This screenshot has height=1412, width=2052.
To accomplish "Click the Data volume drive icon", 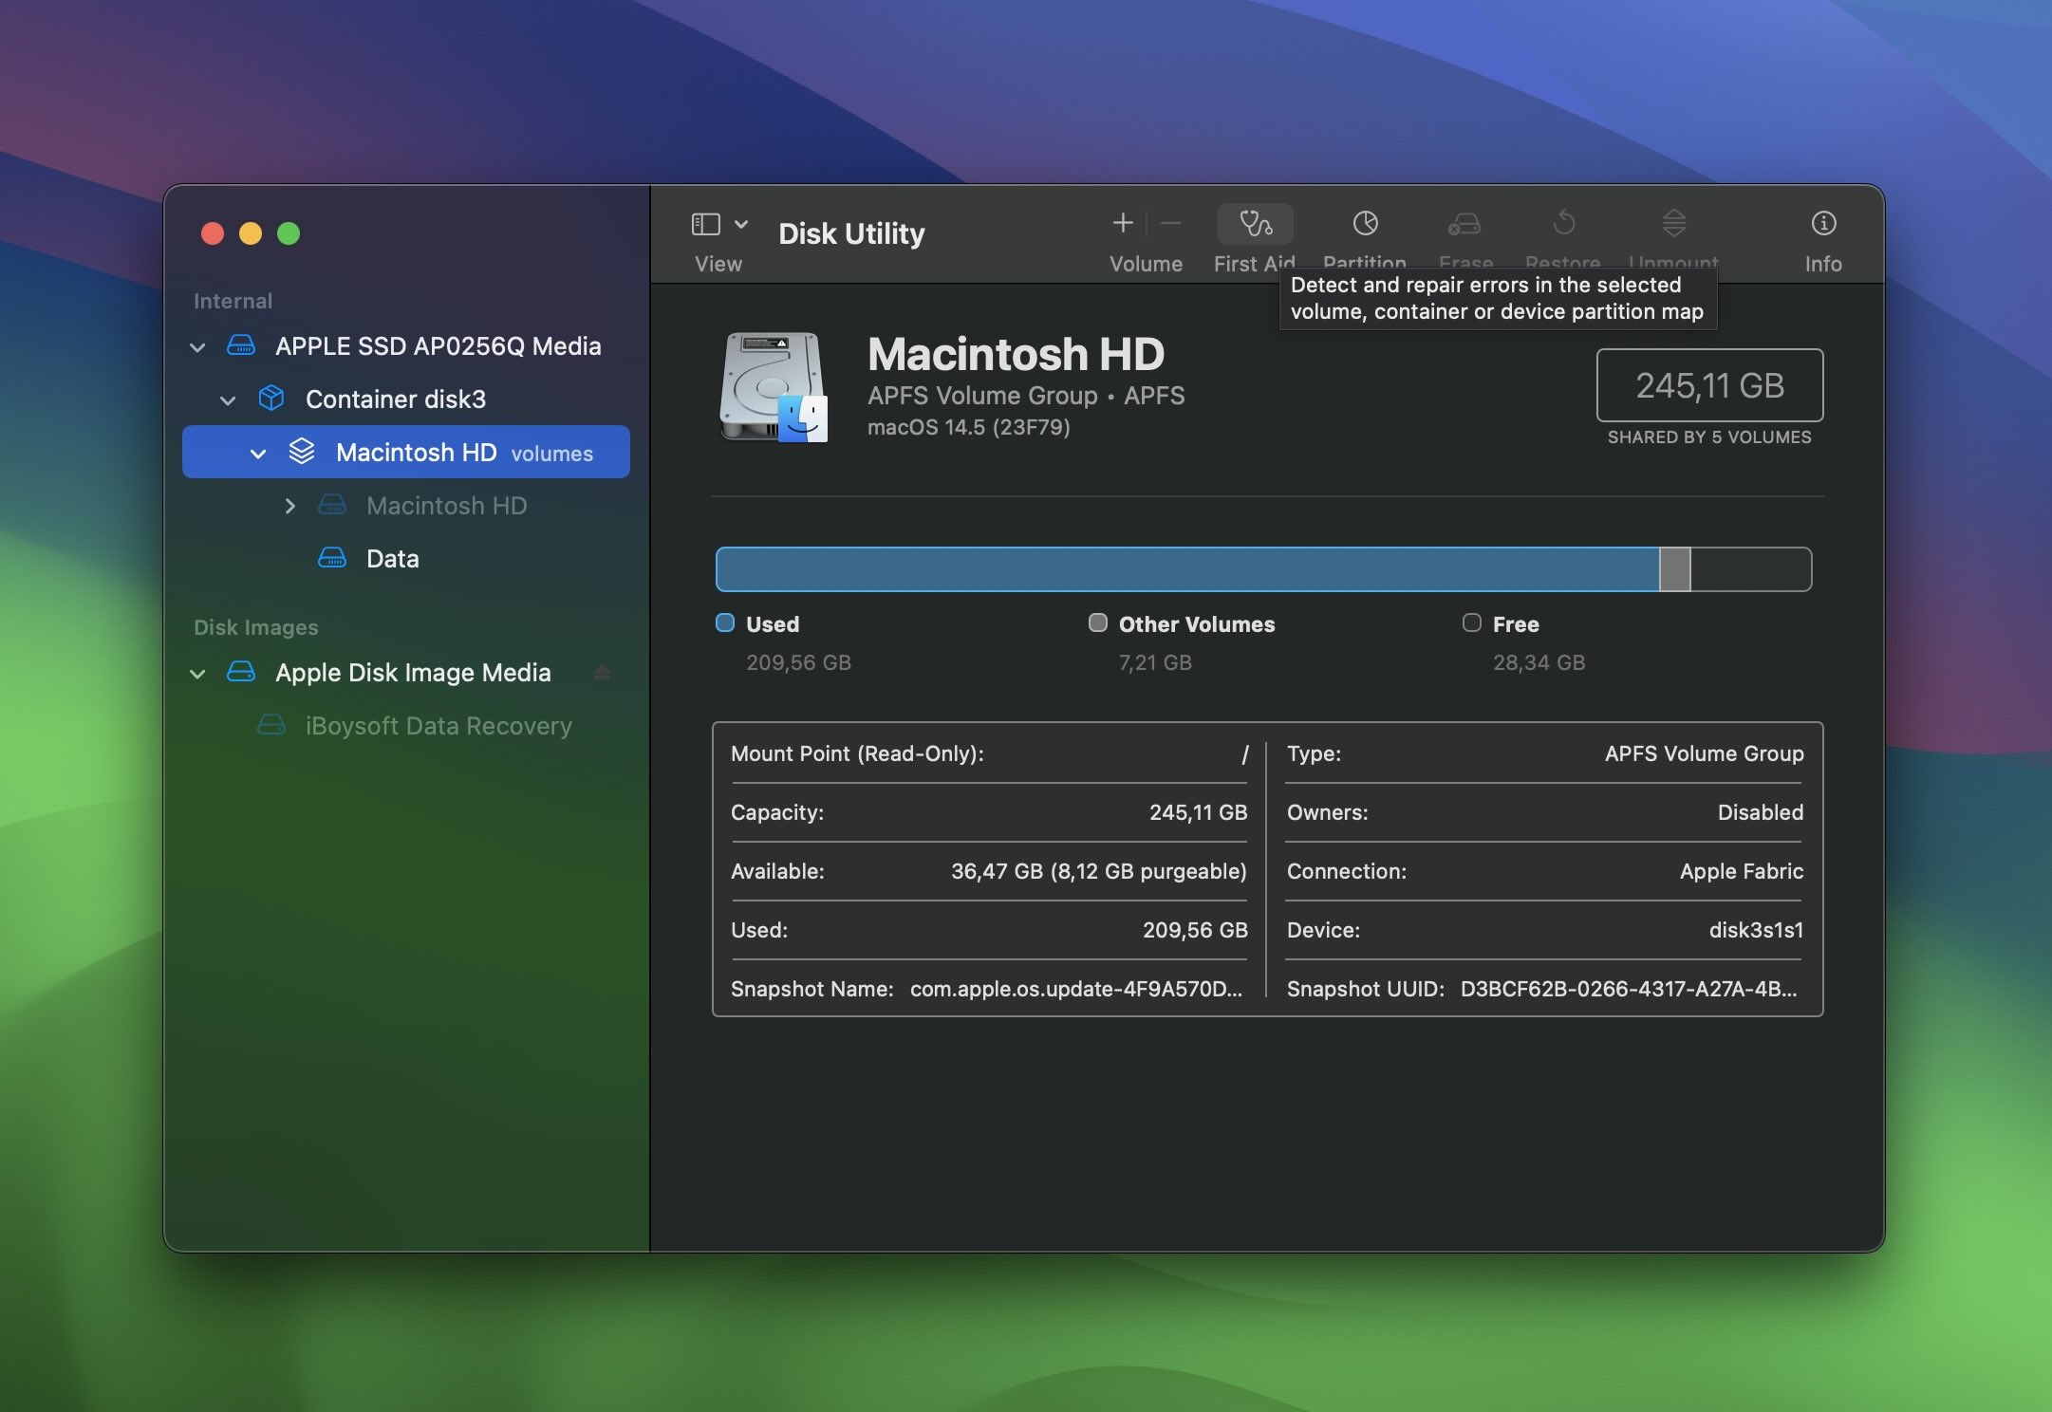I will (332, 558).
